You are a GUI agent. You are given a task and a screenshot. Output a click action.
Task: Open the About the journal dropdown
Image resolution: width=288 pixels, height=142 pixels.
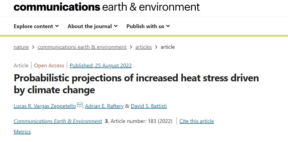92,26
